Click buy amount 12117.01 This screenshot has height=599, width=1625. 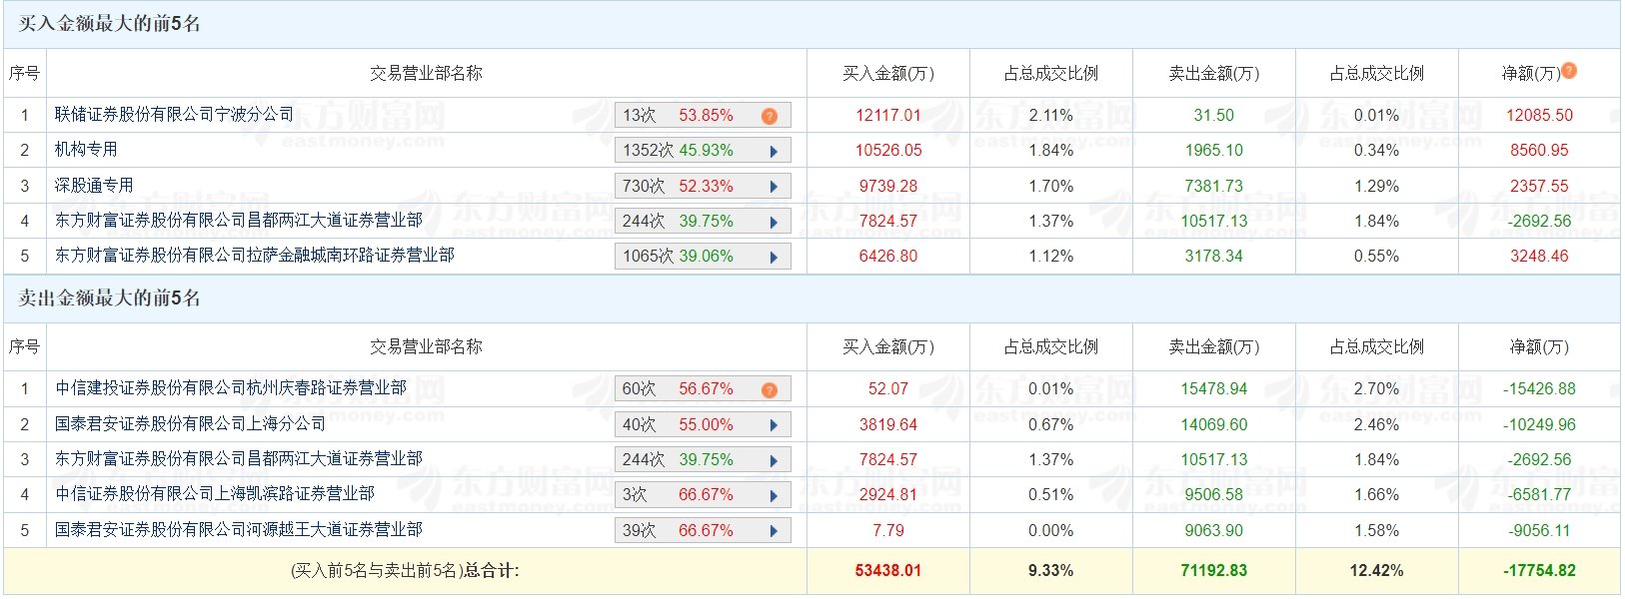pos(888,116)
